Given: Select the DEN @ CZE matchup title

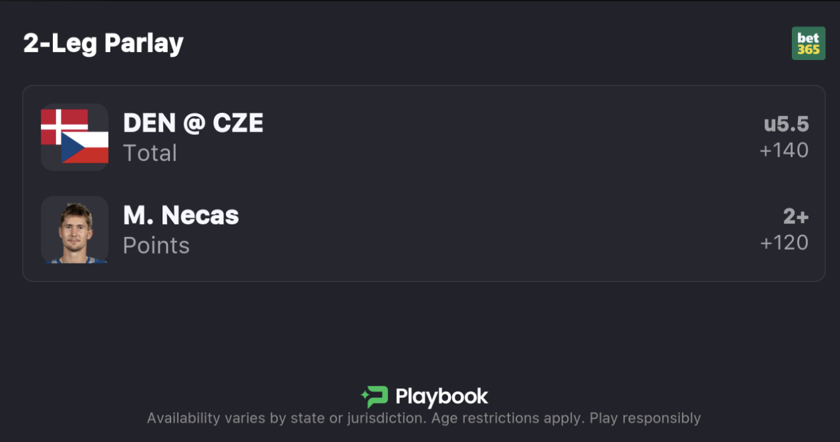Looking at the screenshot, I should pyautogui.click(x=193, y=123).
